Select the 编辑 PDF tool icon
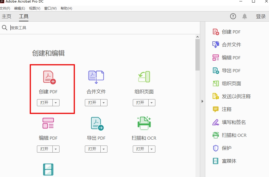 pos(48,123)
